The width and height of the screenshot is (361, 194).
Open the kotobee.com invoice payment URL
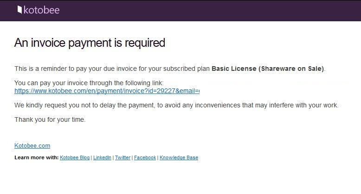107,91
